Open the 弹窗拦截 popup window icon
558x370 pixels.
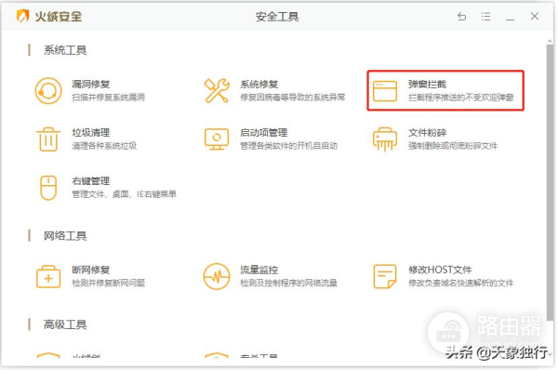[385, 91]
